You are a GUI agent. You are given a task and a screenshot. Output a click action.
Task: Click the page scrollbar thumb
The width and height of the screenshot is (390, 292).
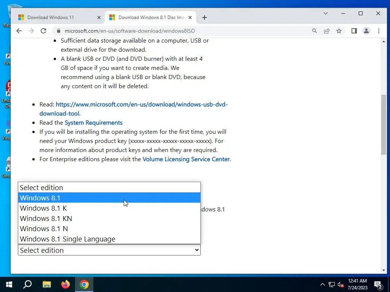[384, 125]
